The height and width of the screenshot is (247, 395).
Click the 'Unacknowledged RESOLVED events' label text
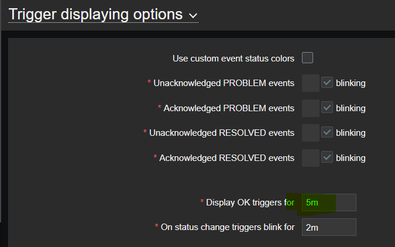point(222,133)
